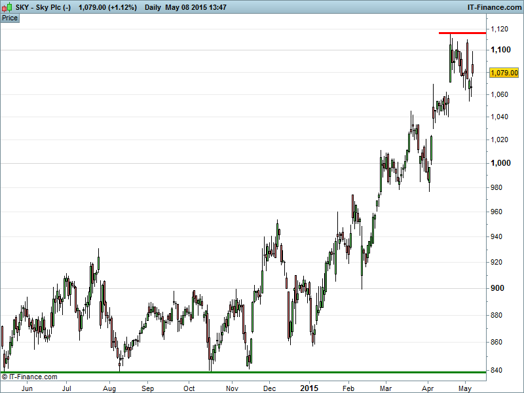Click the 1,079.00 (+1.12%) quote in header

pyautogui.click(x=107, y=7)
